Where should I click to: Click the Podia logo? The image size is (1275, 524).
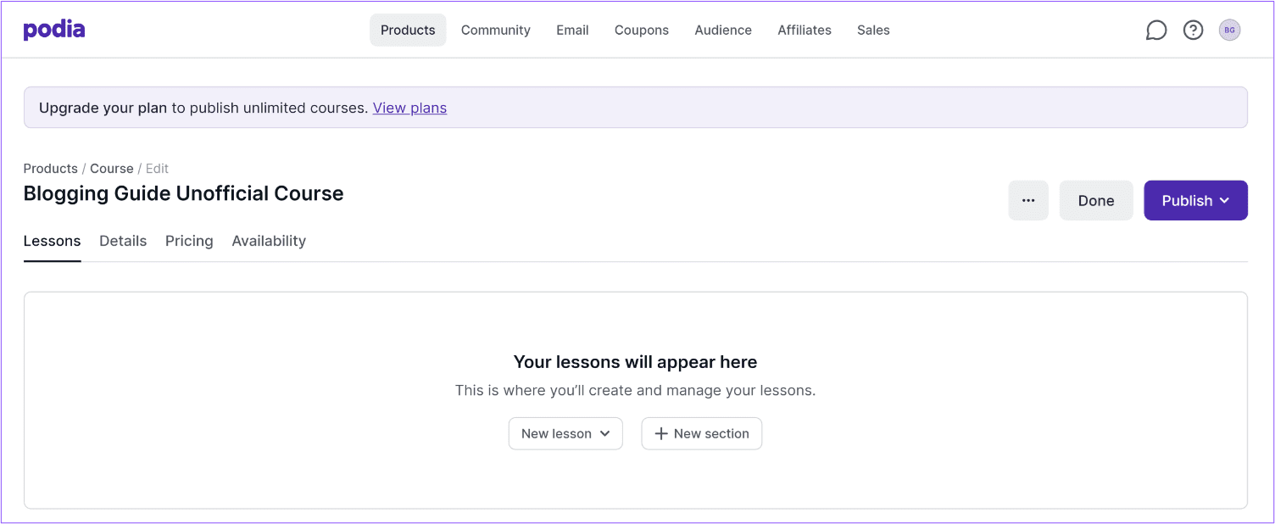54,30
